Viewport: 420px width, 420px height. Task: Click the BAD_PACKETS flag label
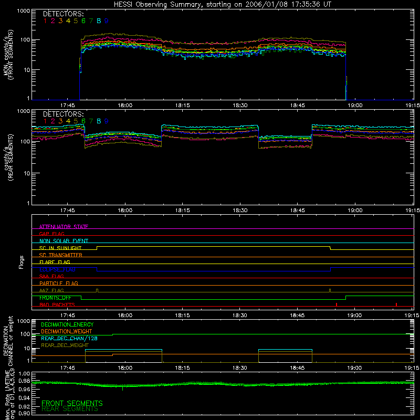coord(57,304)
